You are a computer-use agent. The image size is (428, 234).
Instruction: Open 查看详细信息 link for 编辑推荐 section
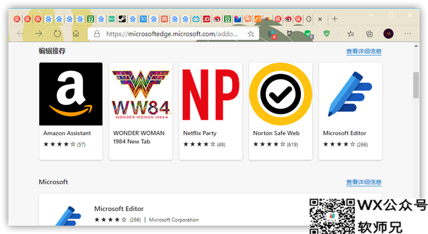(x=364, y=51)
